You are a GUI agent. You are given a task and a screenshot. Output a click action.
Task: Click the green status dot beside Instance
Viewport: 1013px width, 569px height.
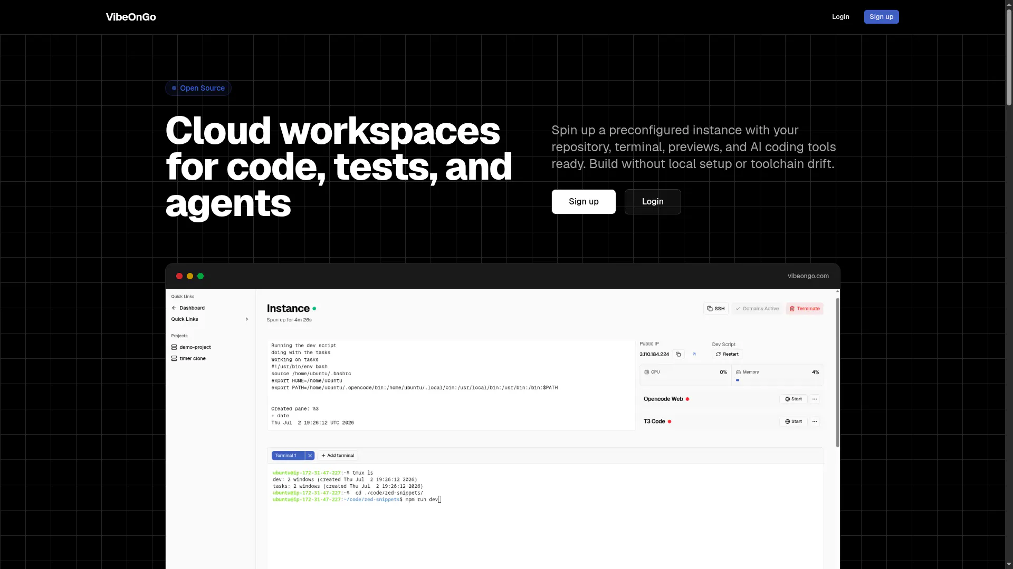[314, 309]
